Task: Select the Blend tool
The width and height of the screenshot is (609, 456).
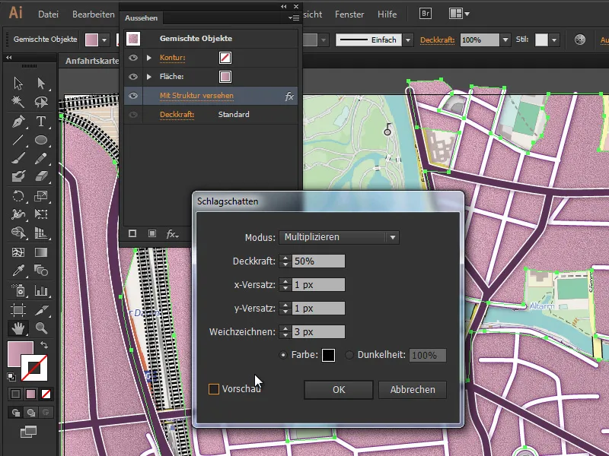Action: pyautogui.click(x=41, y=271)
